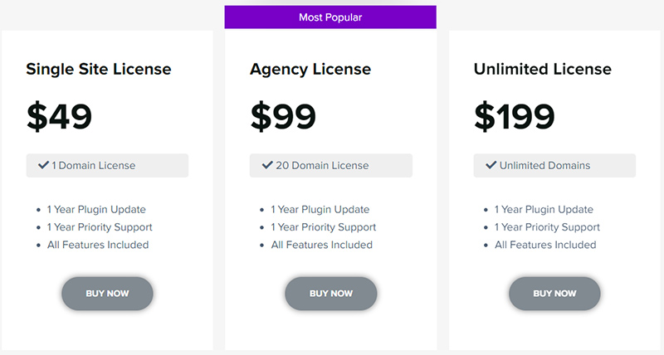Click the $199 price
Image resolution: width=664 pixels, height=355 pixels.
click(515, 117)
